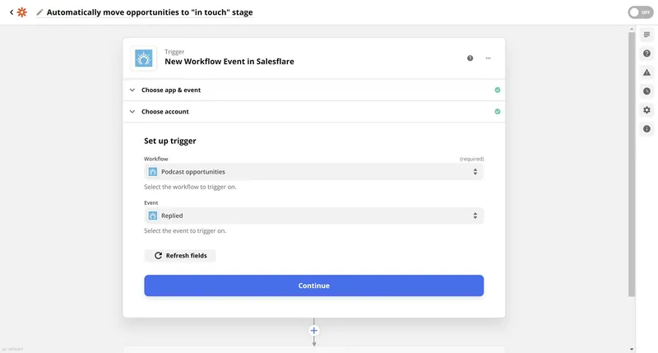658x353 pixels.
Task: Expand the Choose app & event section
Action: 314,90
